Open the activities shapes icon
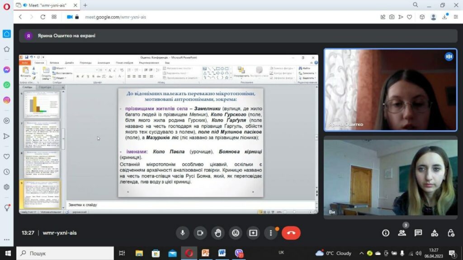463x260 pixels. (435, 233)
